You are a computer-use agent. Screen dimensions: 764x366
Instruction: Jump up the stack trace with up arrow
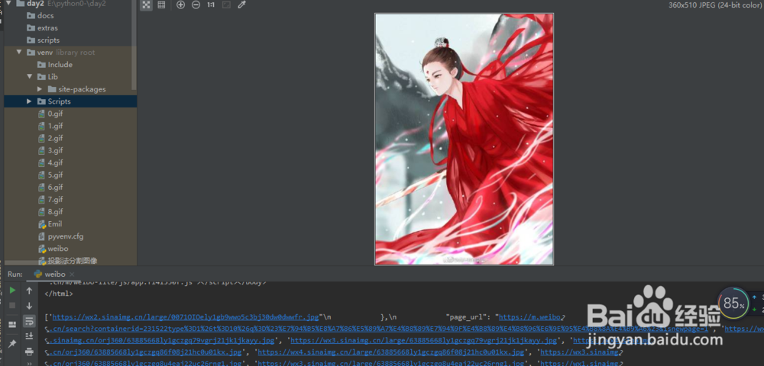point(29,291)
